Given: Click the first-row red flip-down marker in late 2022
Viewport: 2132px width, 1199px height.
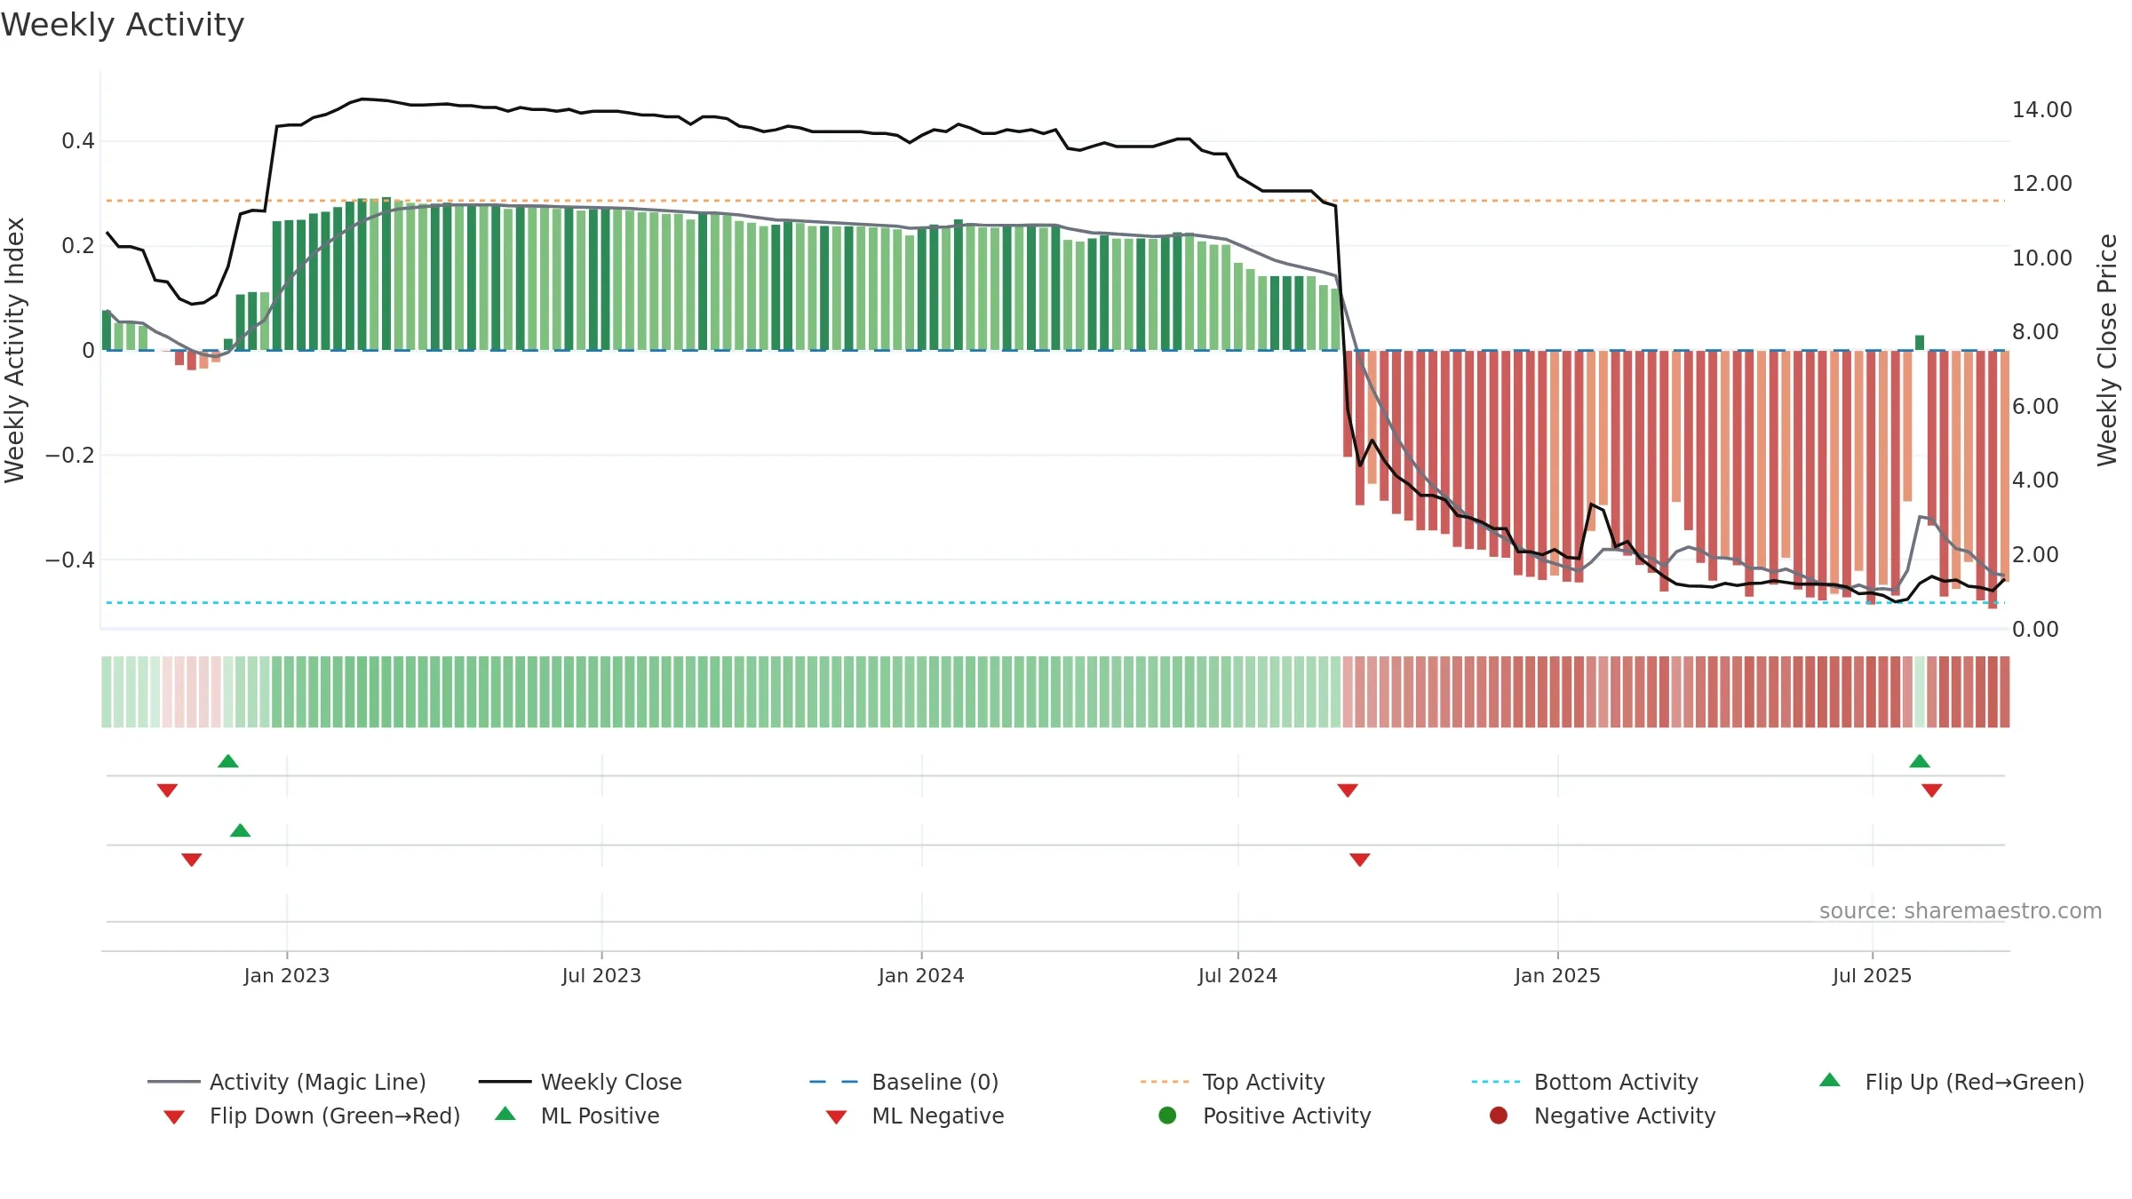Looking at the screenshot, I should click(167, 790).
